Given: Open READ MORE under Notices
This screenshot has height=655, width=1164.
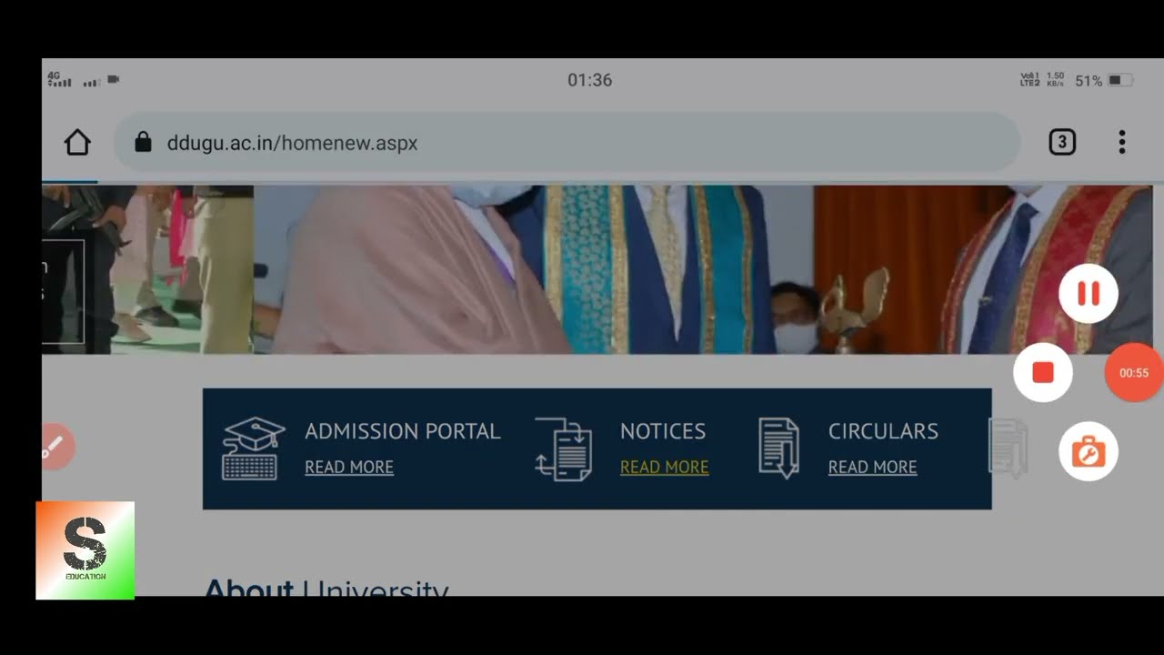Looking at the screenshot, I should click(x=664, y=467).
